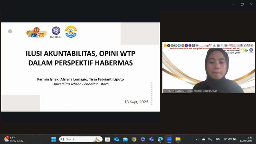
Task: Open Wi-Fi network quick settings
Action: (225, 139)
